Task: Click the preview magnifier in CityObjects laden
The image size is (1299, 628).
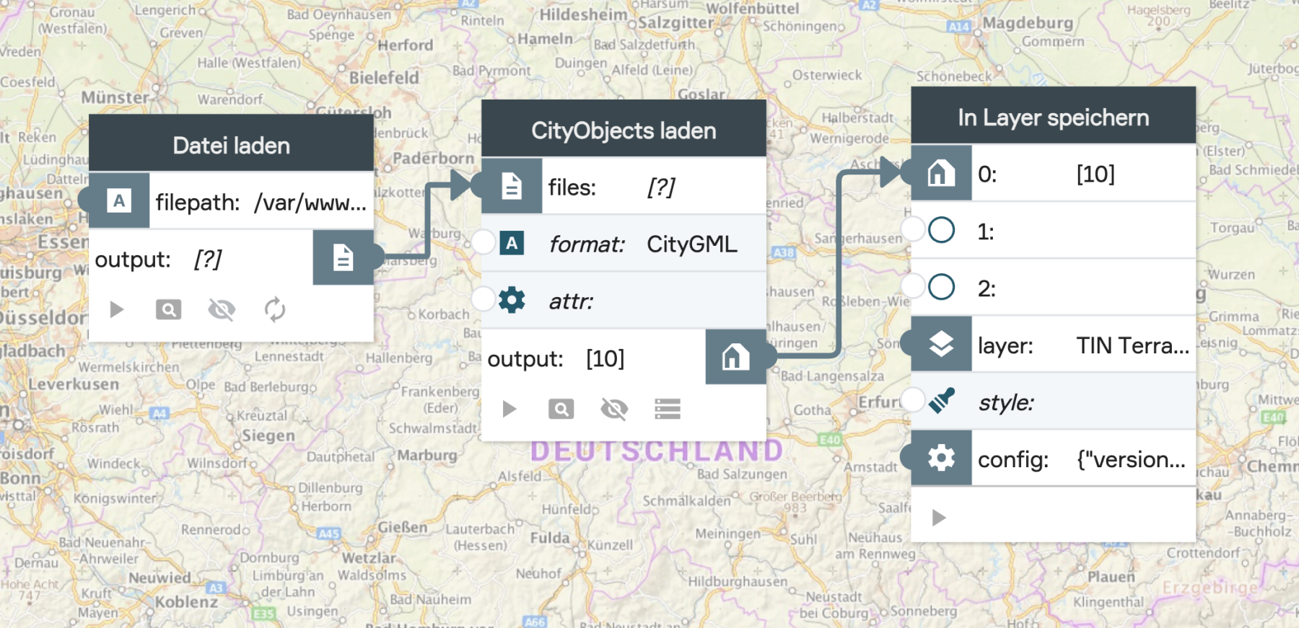Action: [x=561, y=410]
